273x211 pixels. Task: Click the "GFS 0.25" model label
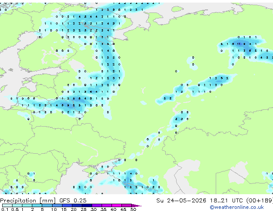73,200
